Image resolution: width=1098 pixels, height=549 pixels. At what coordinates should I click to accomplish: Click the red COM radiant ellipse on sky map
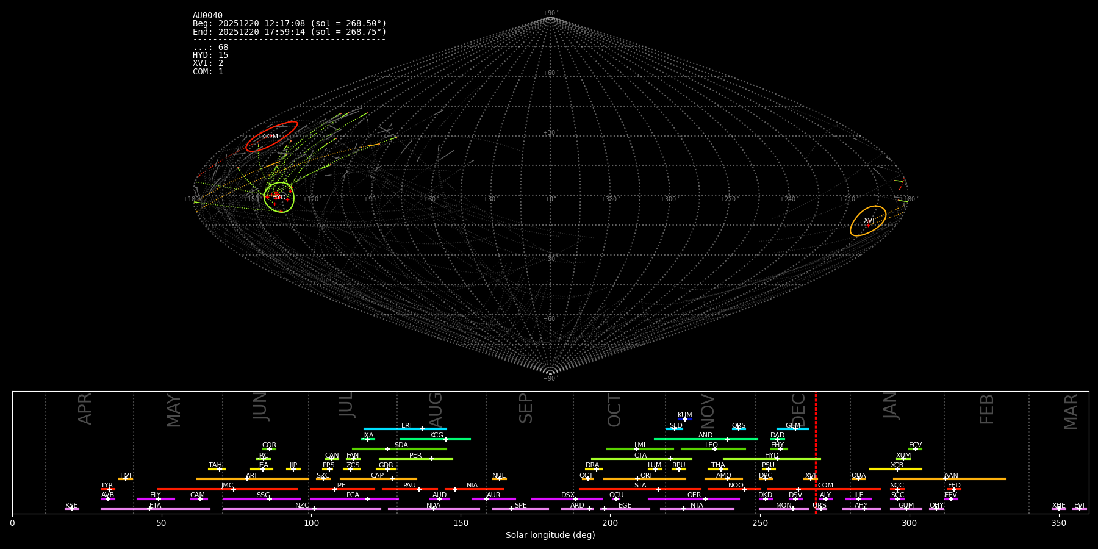click(x=271, y=137)
